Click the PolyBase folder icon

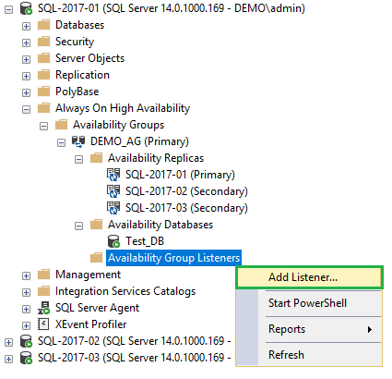tap(43, 92)
